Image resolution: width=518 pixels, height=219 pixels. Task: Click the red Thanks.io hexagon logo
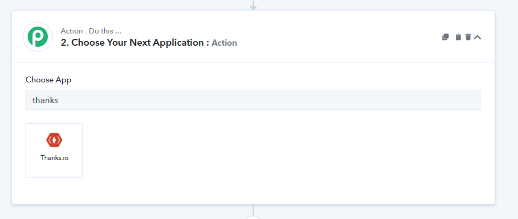pos(54,140)
